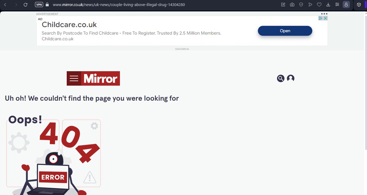This screenshot has width=367, height=195.
Task: Click the Mirror logo
Action: click(100, 78)
